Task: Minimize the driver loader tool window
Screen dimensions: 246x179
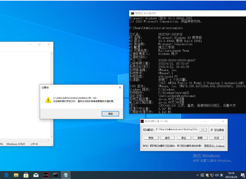Action: click(205, 121)
